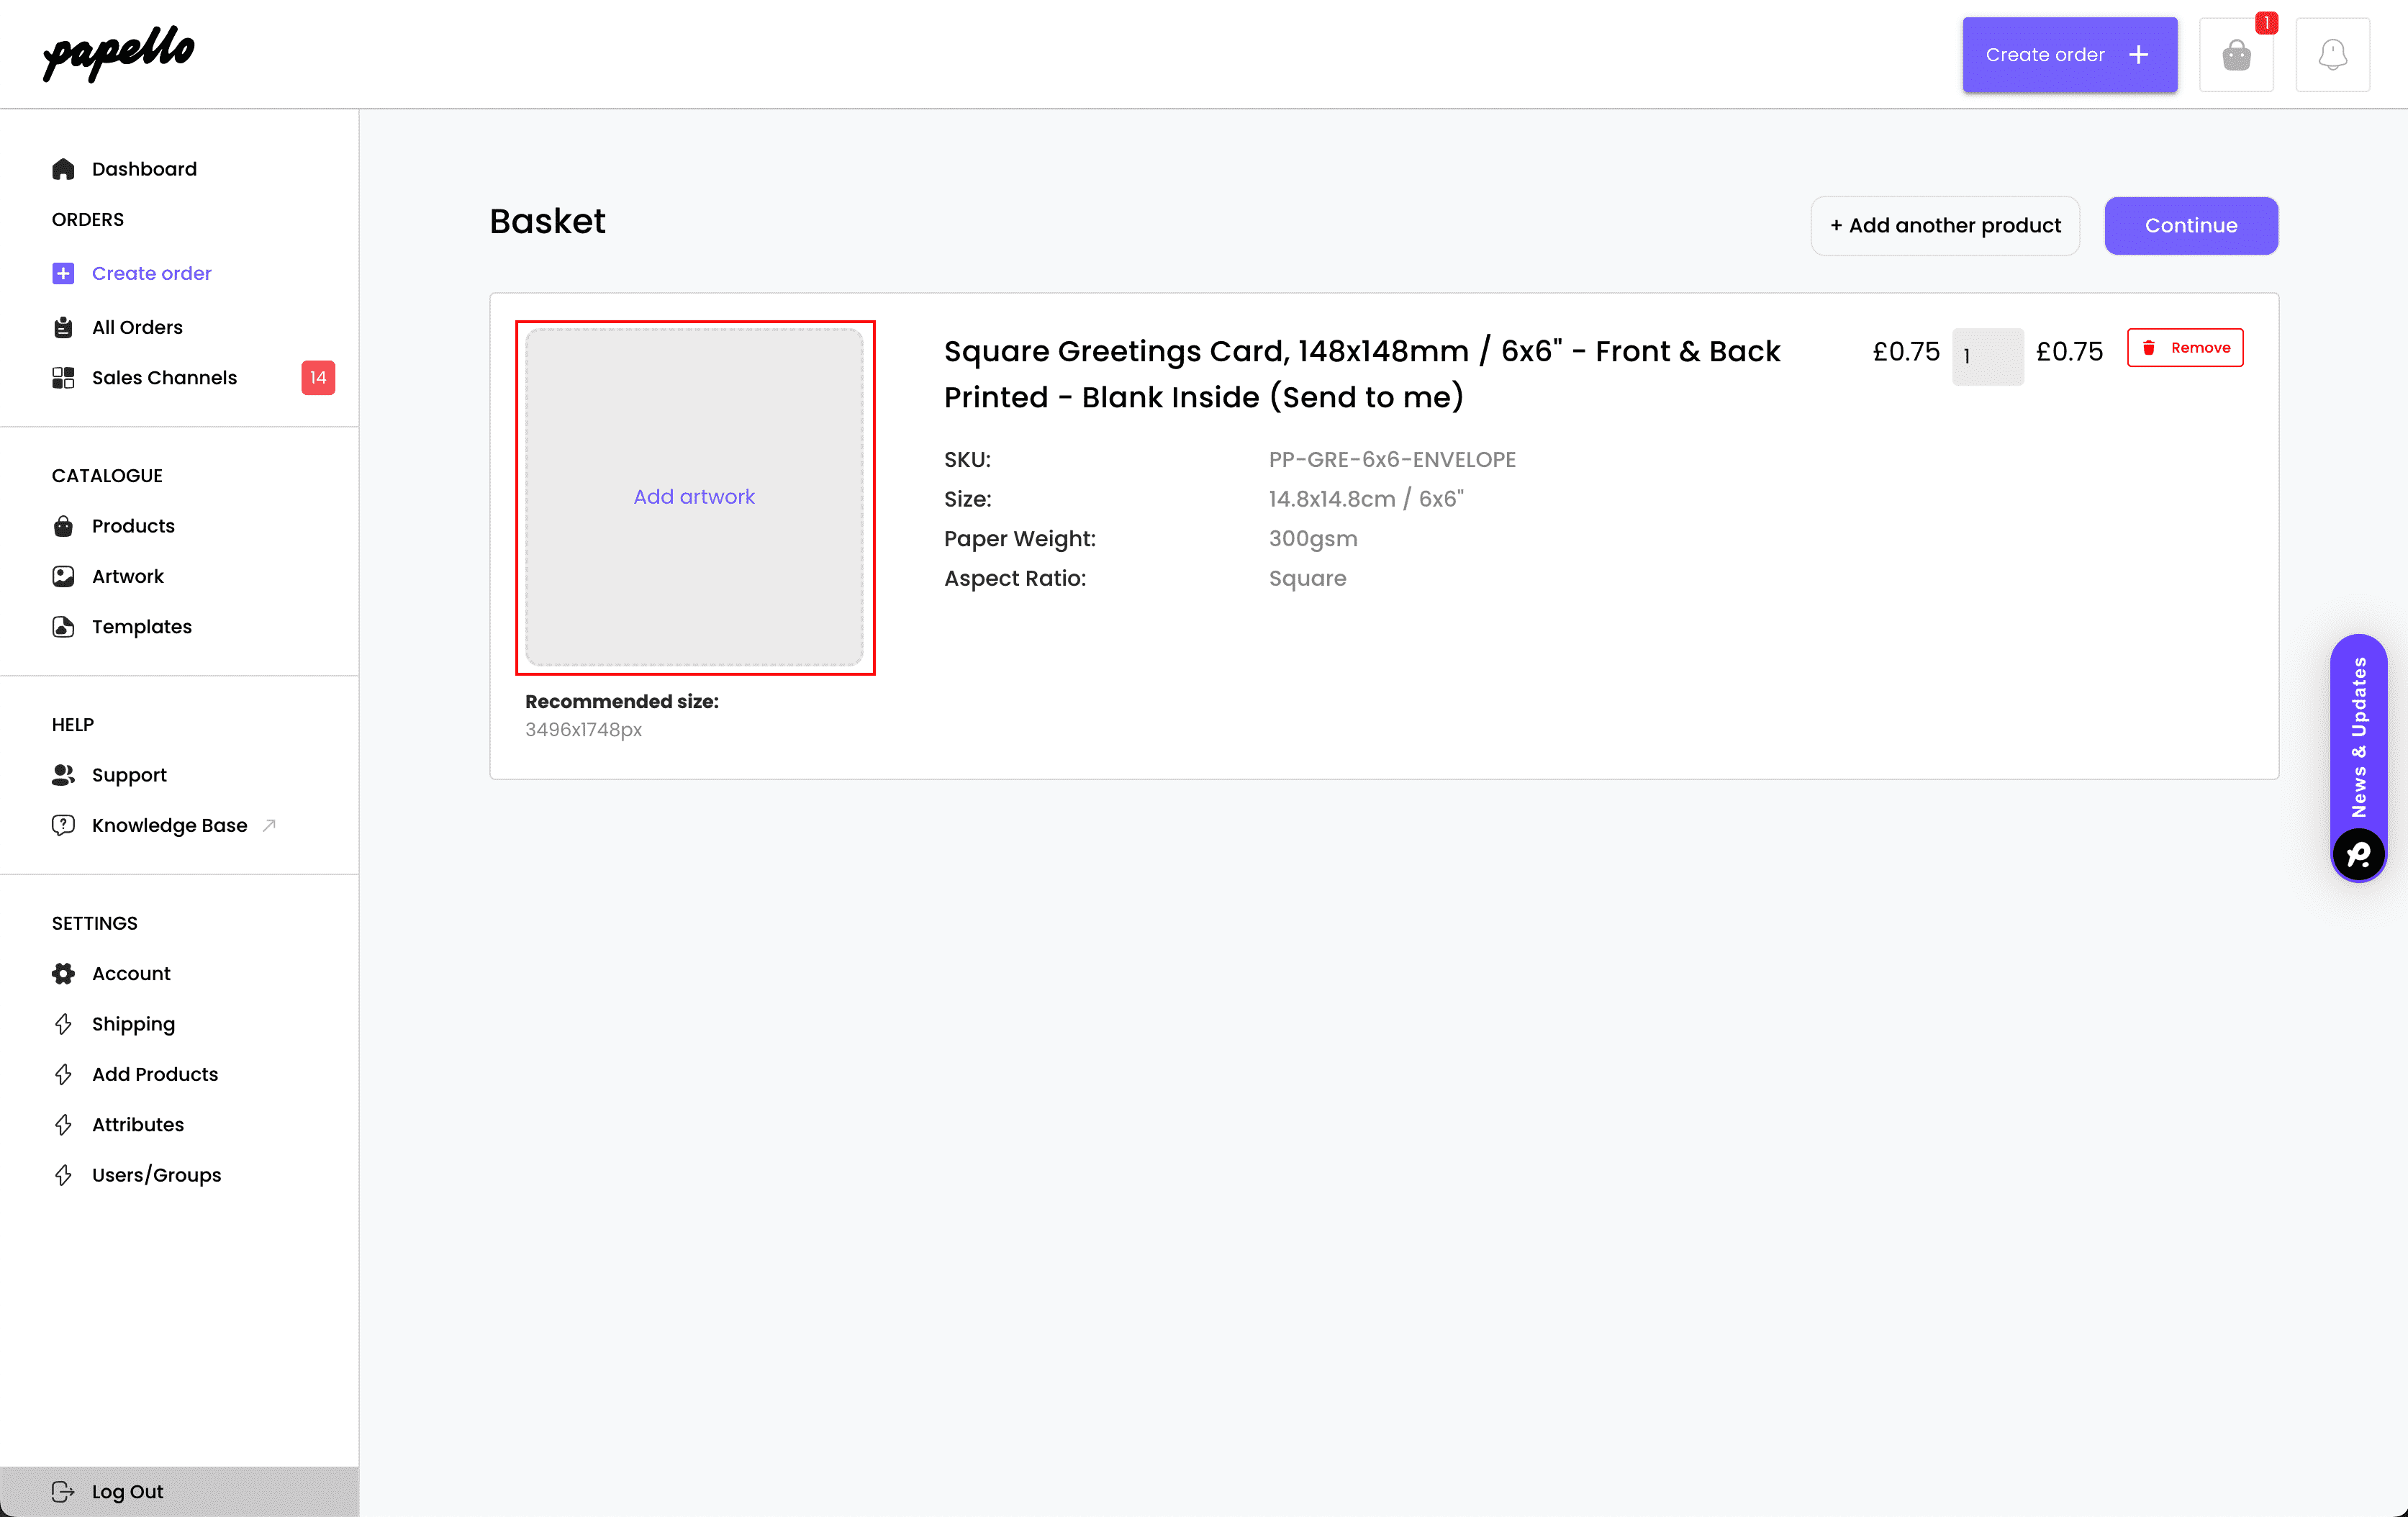The width and height of the screenshot is (2408, 1517).
Task: Click the plus icon in Create order button
Action: pos(2138,55)
